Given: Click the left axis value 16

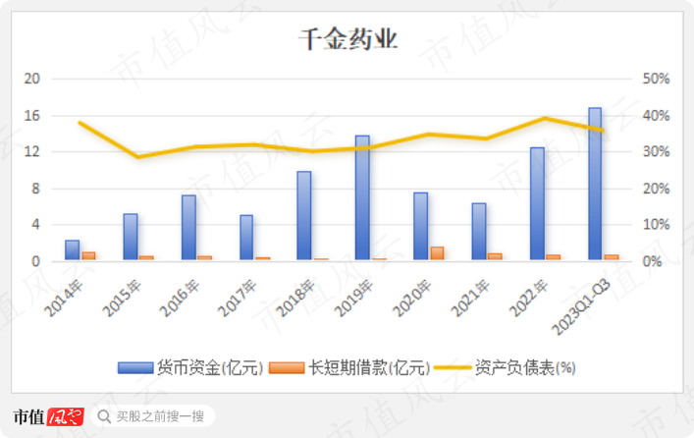Looking at the screenshot, I should (31, 116).
